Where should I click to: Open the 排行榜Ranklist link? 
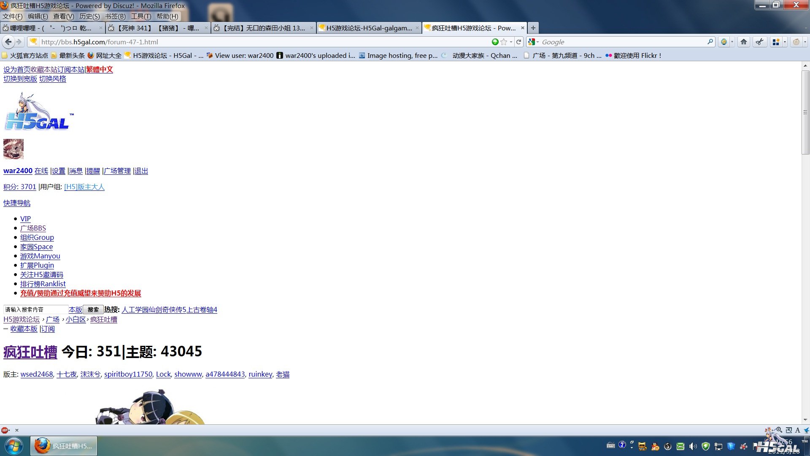(x=43, y=284)
